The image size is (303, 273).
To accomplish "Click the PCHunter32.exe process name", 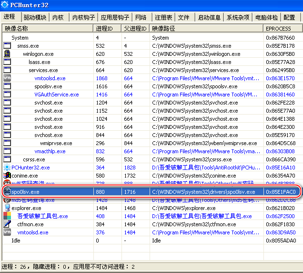I will click(30, 168).
